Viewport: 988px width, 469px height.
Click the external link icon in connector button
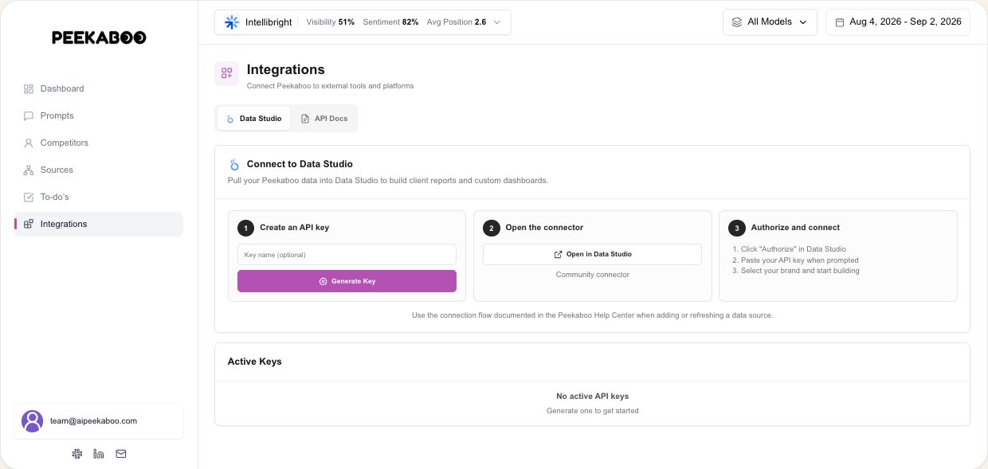[x=558, y=254]
